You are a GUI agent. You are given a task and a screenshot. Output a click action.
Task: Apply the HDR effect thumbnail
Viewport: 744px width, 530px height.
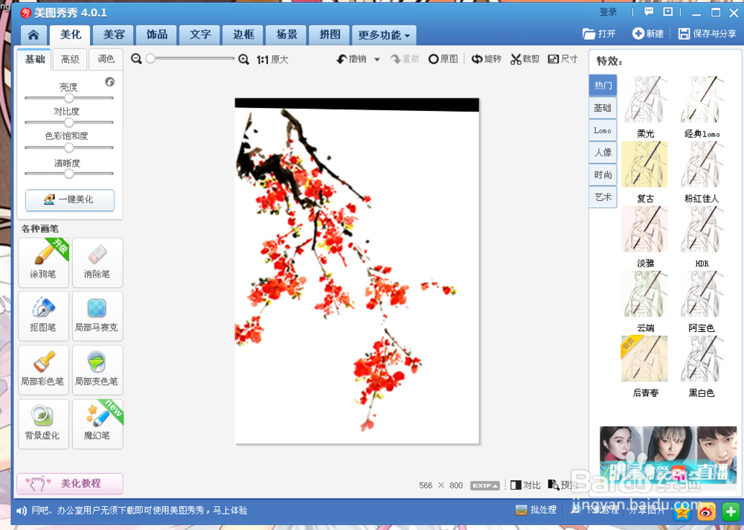(701, 229)
